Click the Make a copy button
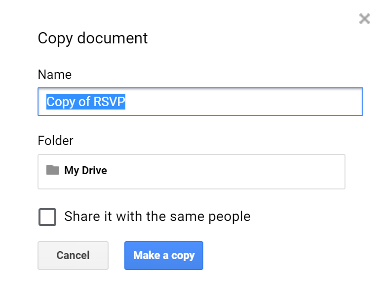The image size is (383, 296). 163,256
